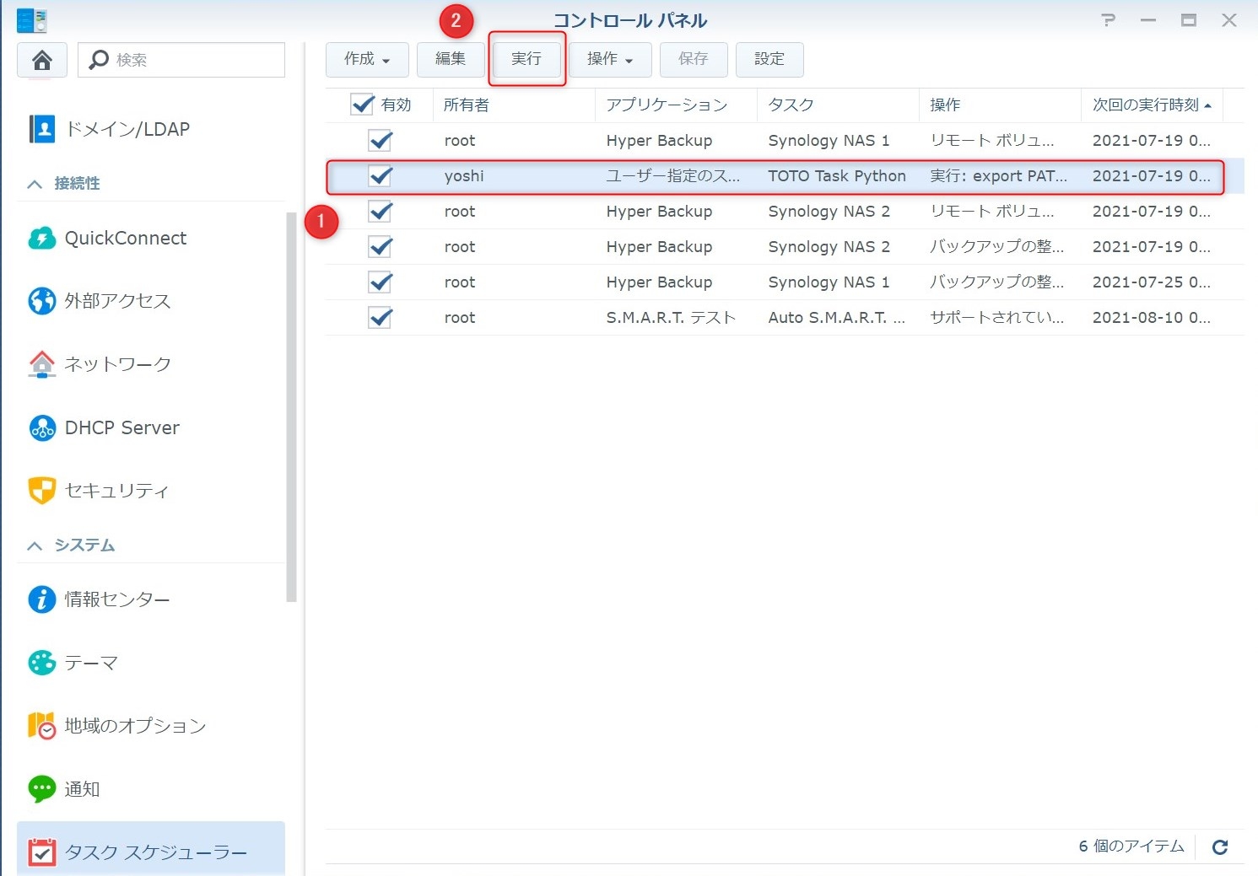Click the External Access globe icon
Screen dimensions: 1258x876
click(42, 301)
